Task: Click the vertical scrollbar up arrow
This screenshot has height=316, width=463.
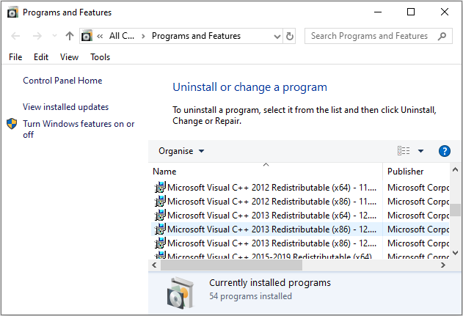Action: pyautogui.click(x=455, y=169)
